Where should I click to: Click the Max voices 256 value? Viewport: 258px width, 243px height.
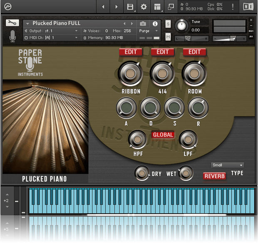(x=127, y=31)
